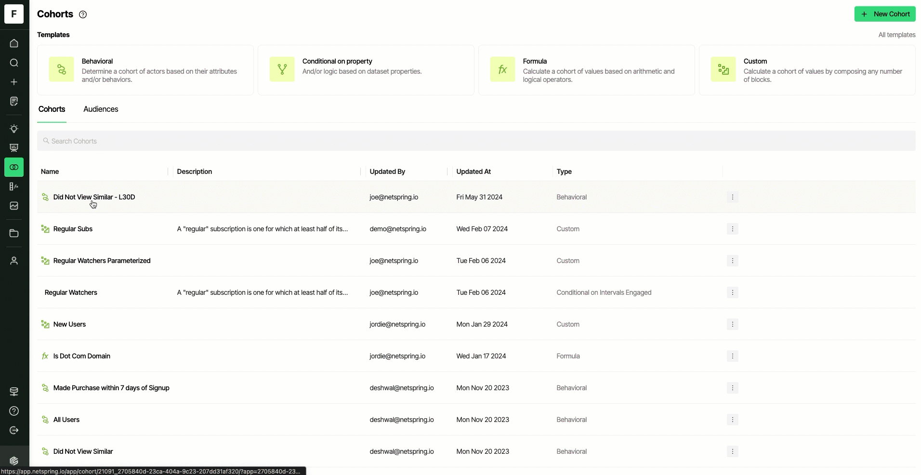Open the user profile icon in sidebar
The height and width of the screenshot is (475, 921).
point(14,261)
